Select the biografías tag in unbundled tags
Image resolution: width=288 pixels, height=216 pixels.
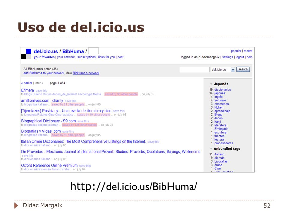click(221, 161)
